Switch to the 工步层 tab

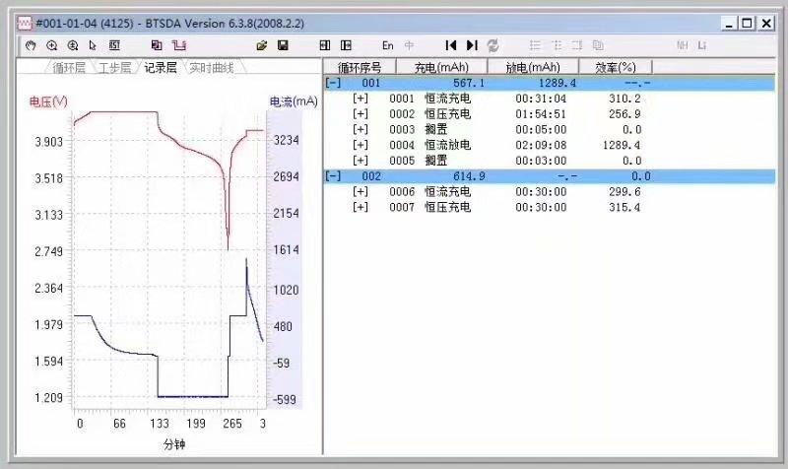click(114, 67)
